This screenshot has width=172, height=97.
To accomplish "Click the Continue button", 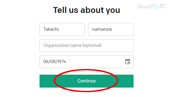I will pyautogui.click(x=87, y=81).
